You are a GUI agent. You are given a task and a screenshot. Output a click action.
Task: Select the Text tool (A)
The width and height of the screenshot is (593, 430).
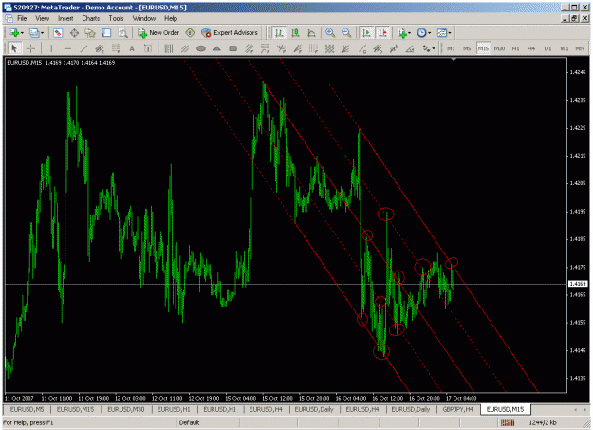point(132,48)
